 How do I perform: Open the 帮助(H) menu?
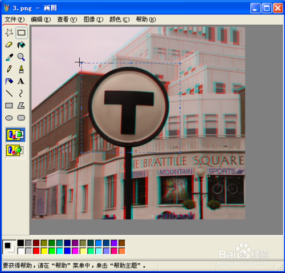[x=146, y=19]
